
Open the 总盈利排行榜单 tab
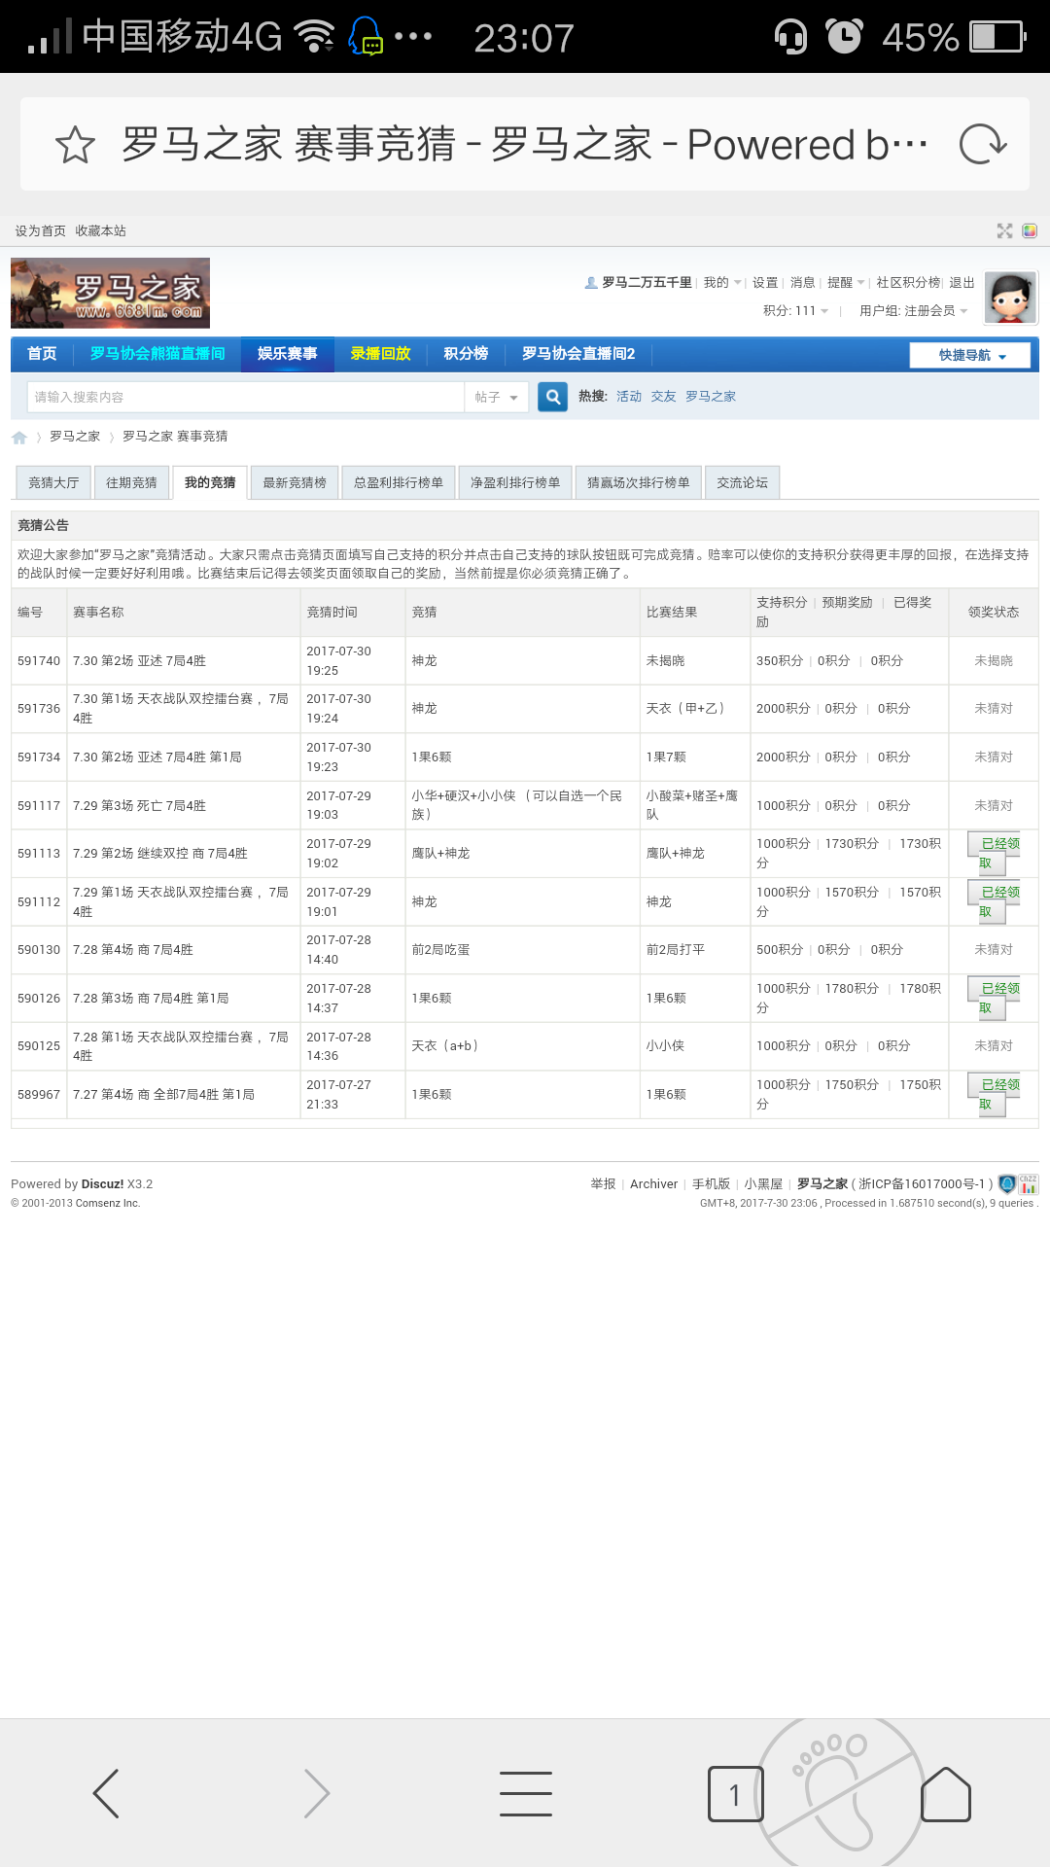point(399,482)
